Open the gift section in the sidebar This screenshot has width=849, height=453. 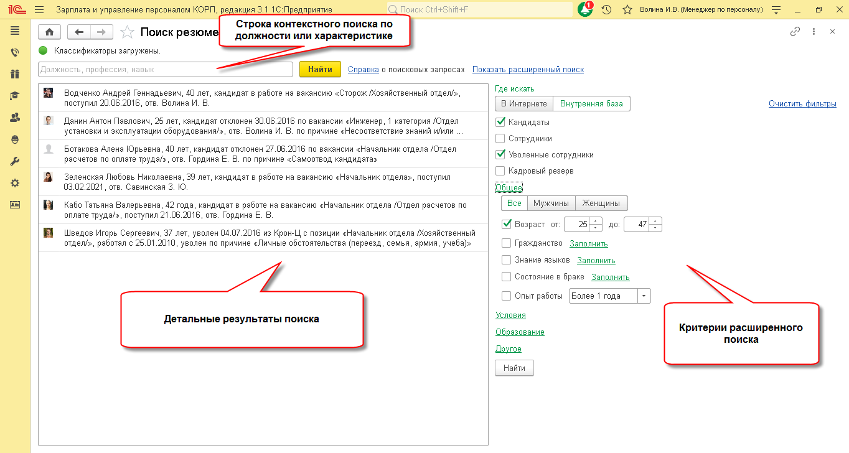click(x=15, y=74)
